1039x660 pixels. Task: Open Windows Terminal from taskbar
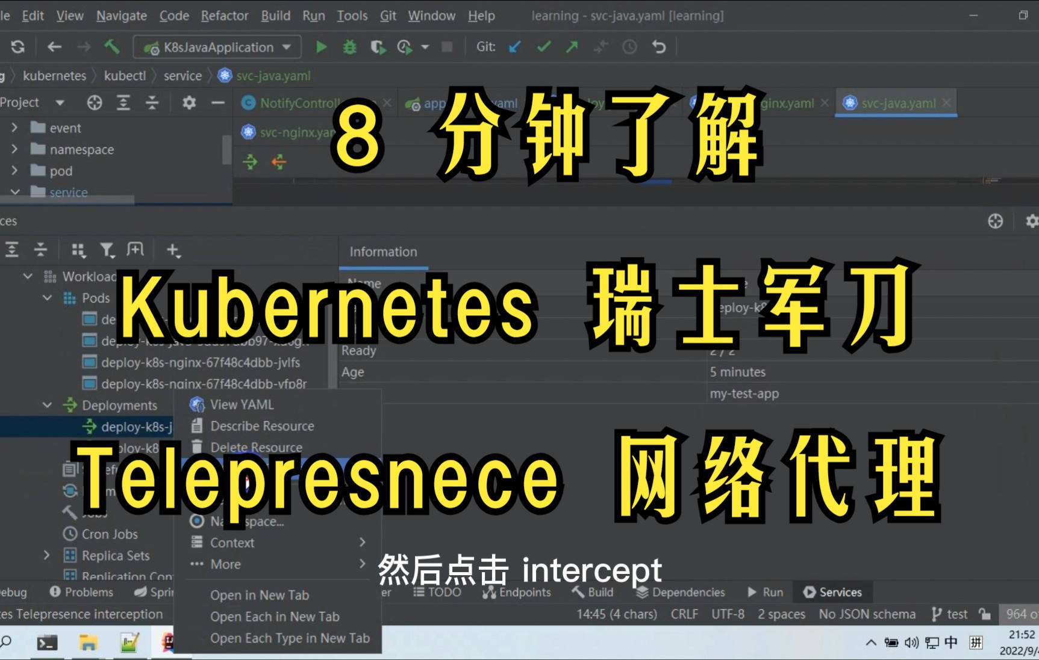click(x=46, y=643)
